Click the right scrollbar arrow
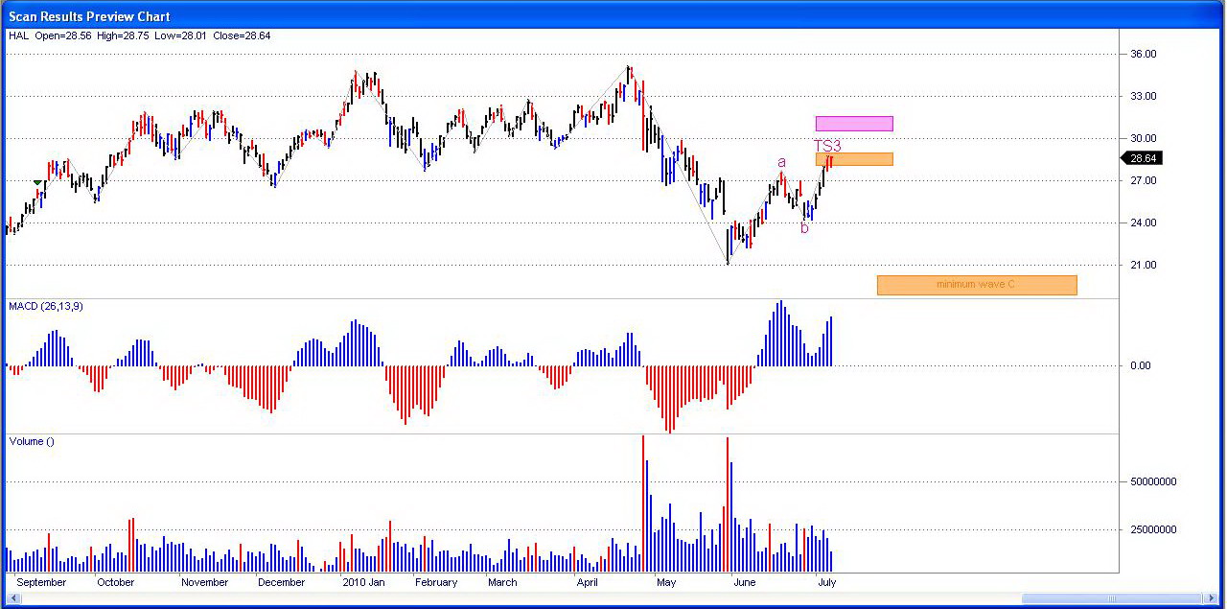The width and height of the screenshot is (1227, 609). [x=1212, y=598]
